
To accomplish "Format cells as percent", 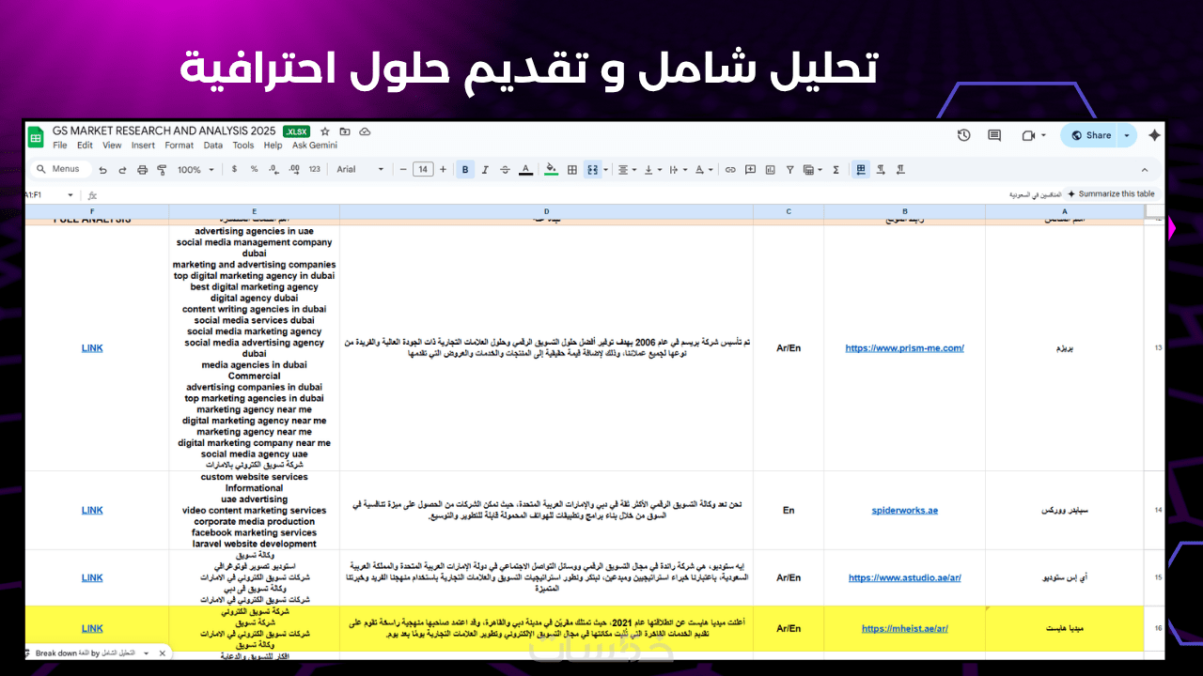I will 254,170.
